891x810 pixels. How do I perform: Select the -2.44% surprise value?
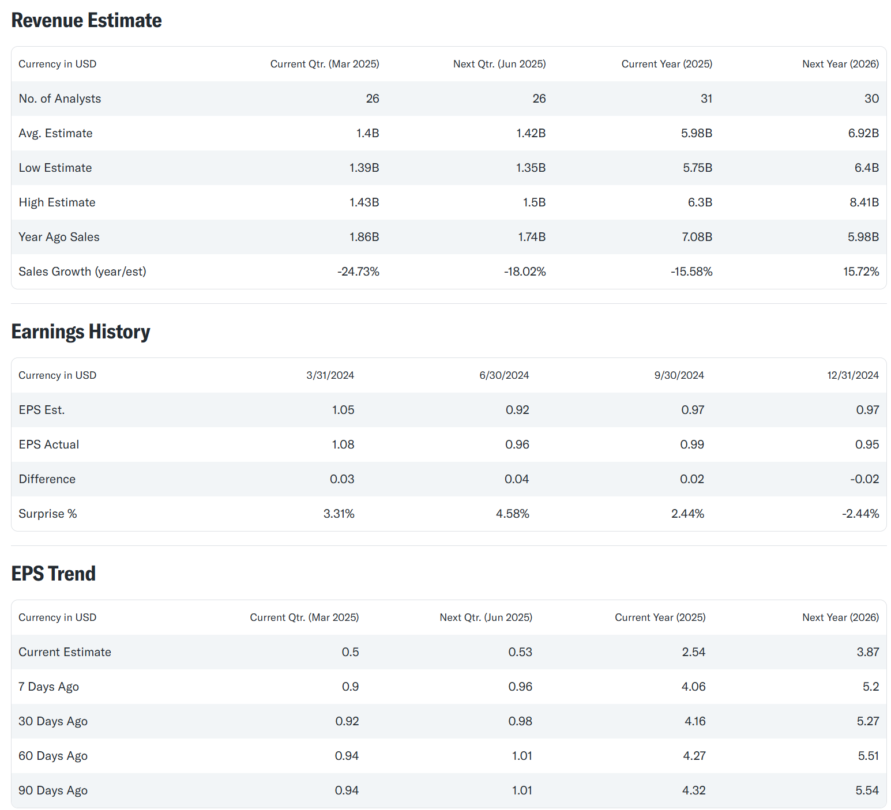coord(860,514)
